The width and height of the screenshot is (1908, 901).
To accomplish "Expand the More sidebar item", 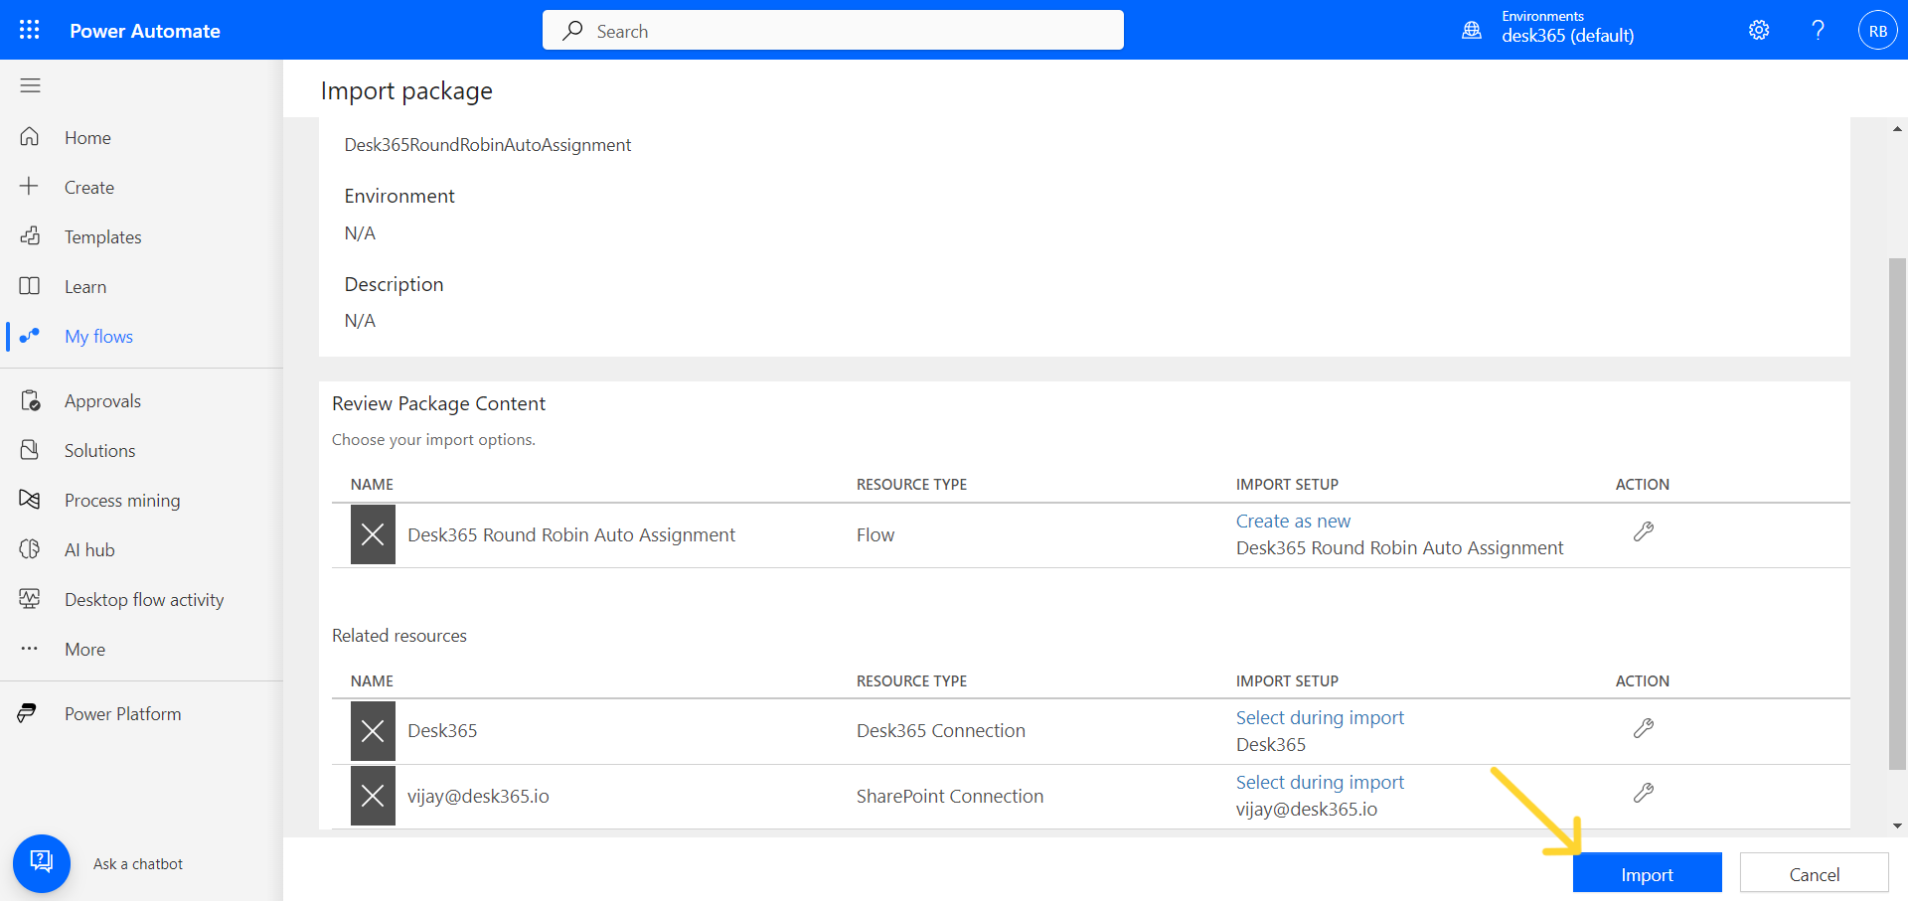I will (84, 649).
